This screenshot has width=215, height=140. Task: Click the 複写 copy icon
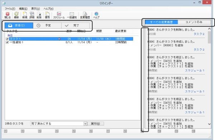[47, 15]
